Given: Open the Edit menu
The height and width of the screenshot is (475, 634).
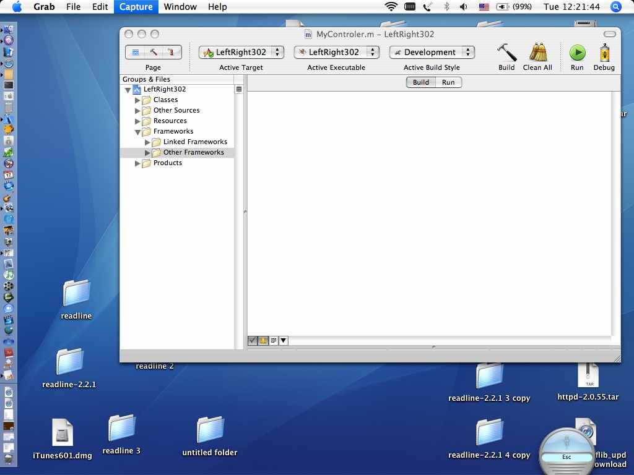Looking at the screenshot, I should pos(100,6).
